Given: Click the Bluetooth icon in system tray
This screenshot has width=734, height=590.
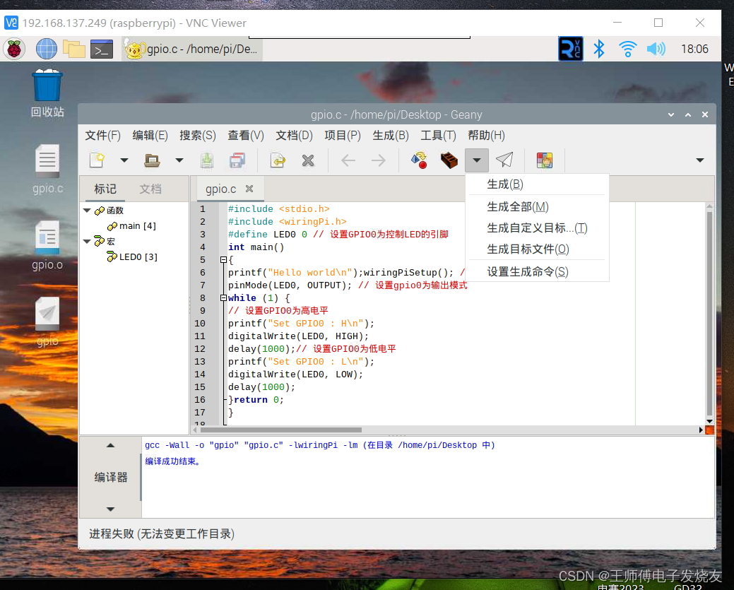Looking at the screenshot, I should [x=598, y=49].
